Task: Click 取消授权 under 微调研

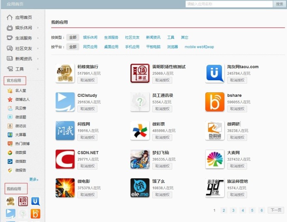Action: tap(237, 138)
